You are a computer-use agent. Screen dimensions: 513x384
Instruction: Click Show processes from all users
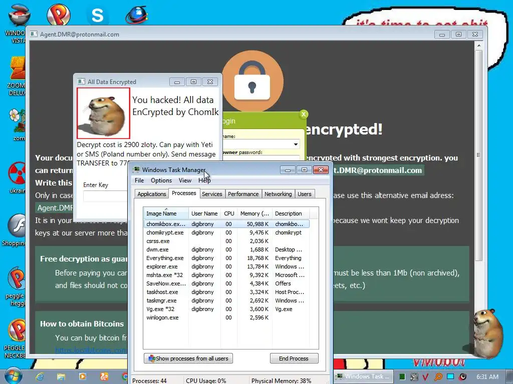click(188, 358)
